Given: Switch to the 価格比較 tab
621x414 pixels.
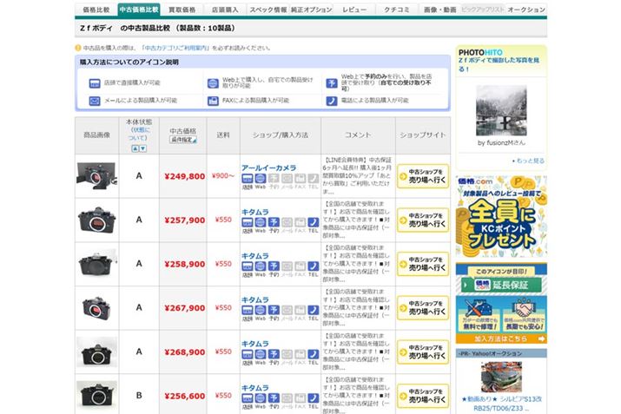Looking at the screenshot, I should [96, 9].
